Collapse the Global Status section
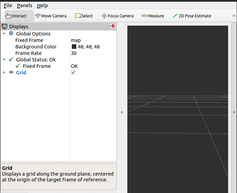Screen dimensions: 237x193 click(4, 59)
